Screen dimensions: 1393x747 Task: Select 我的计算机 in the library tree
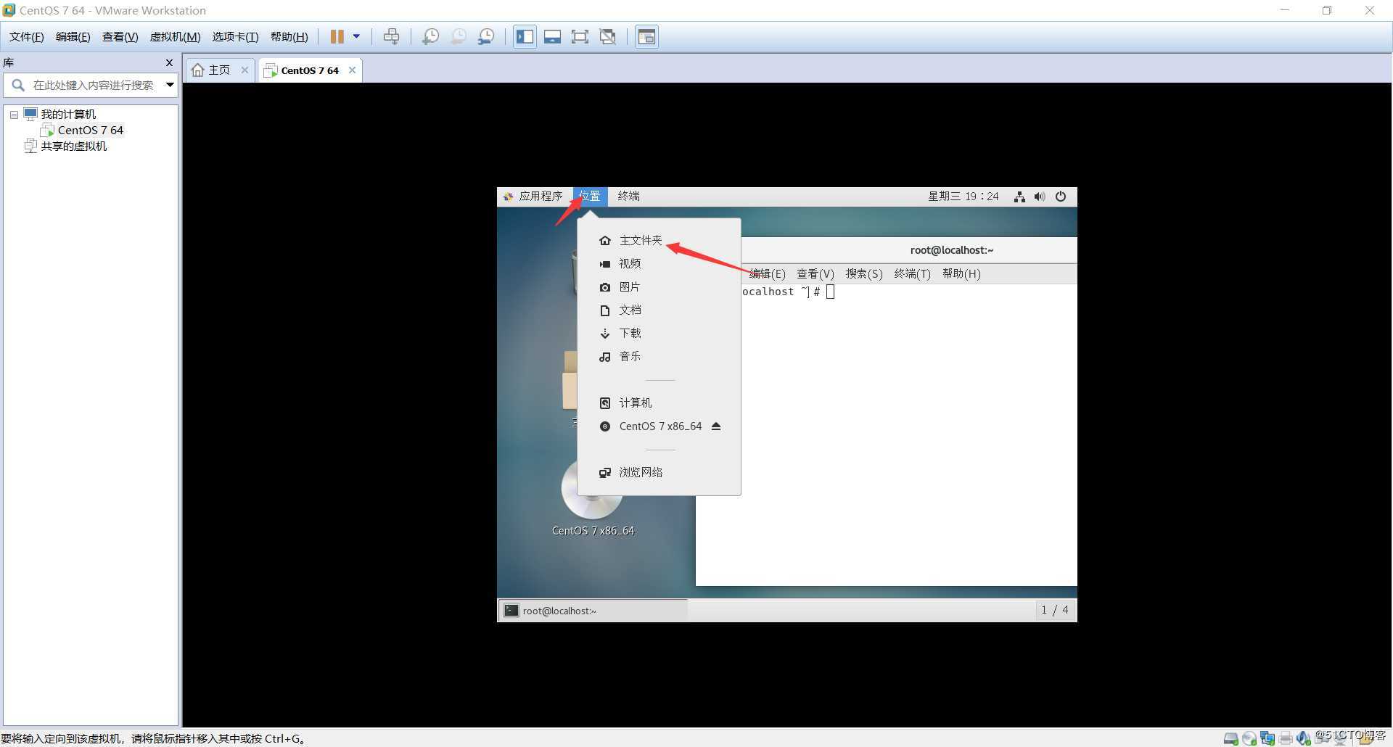click(x=68, y=115)
